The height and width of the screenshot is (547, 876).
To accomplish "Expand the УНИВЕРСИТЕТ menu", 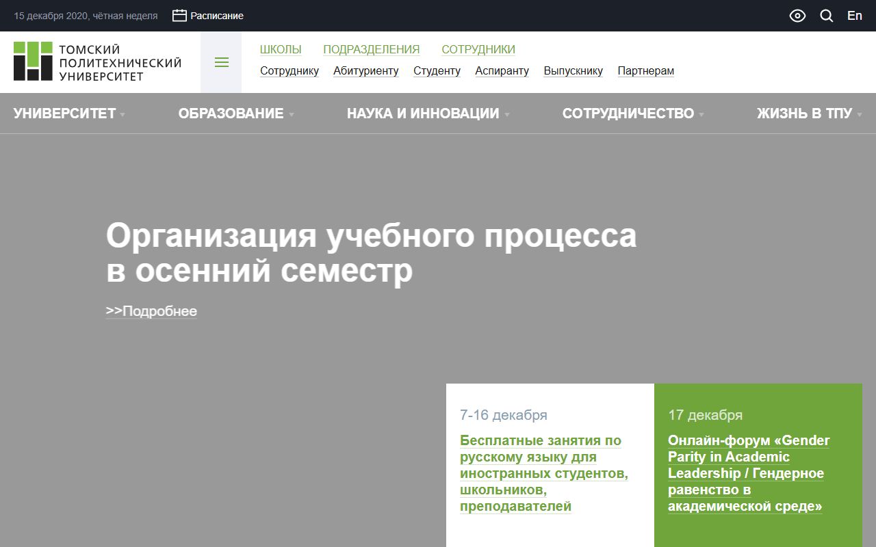I will coord(69,114).
